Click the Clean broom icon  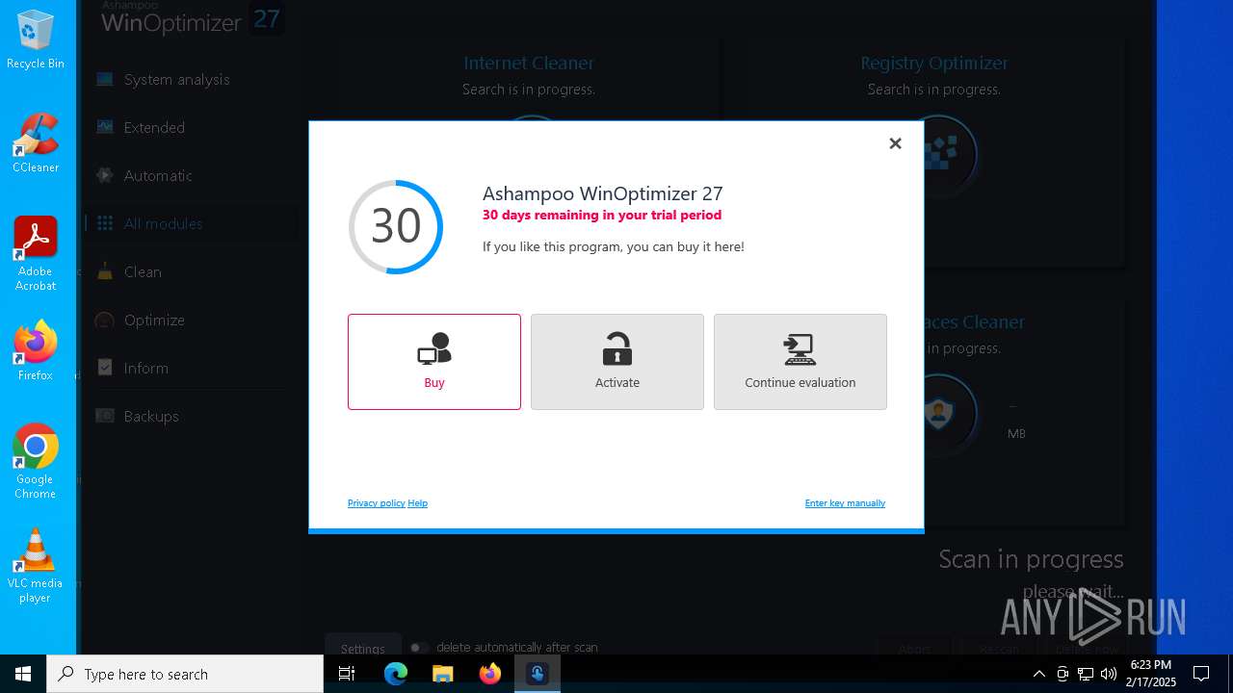coord(105,271)
